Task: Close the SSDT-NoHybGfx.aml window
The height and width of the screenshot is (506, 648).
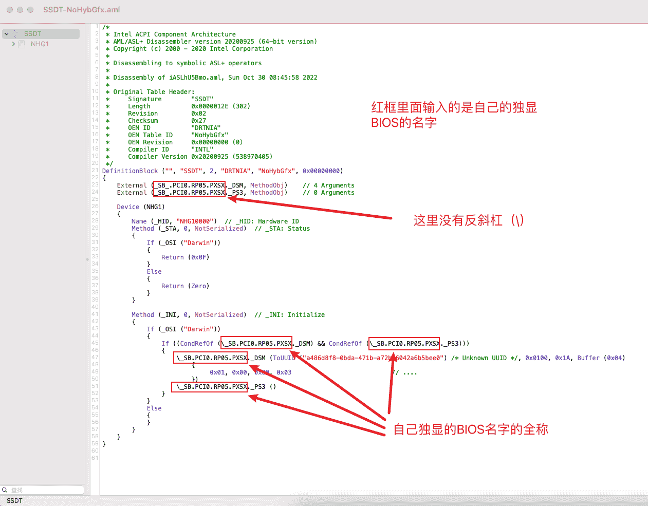Action: tap(9, 10)
